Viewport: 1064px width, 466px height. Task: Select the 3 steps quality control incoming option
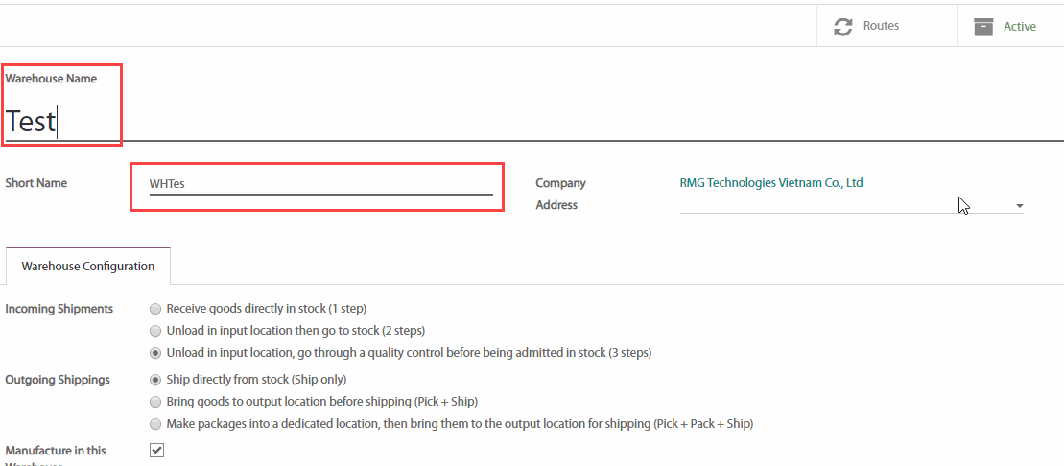click(x=155, y=353)
